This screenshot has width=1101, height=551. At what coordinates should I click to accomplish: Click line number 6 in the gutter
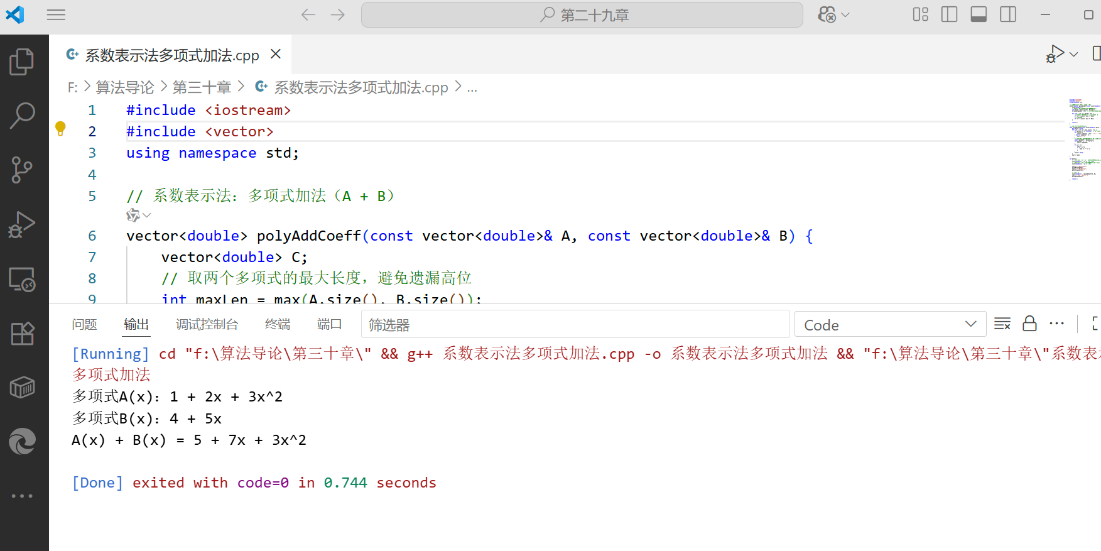click(92, 236)
